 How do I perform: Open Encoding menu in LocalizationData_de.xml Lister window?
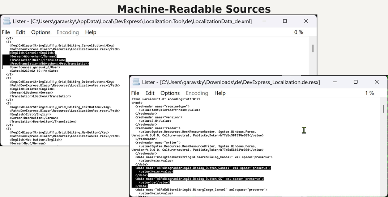click(x=68, y=32)
